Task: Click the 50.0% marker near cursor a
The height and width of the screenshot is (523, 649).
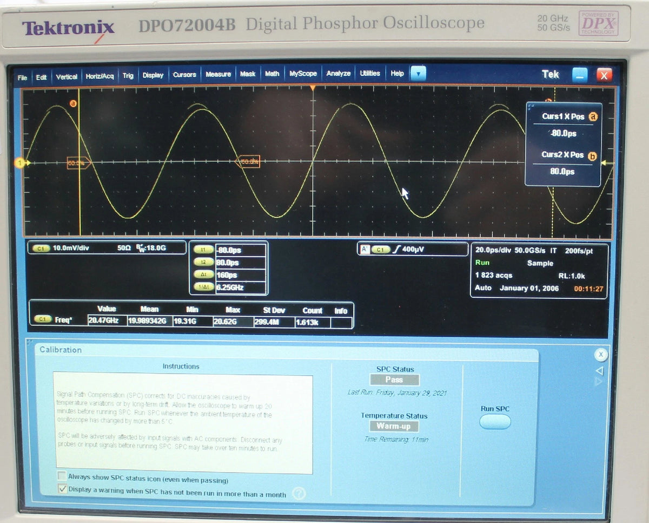Action: coord(78,162)
